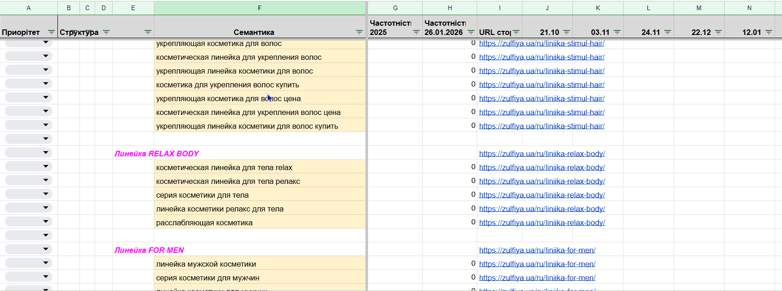Open filter icon in 24.11 column header

coord(668,32)
